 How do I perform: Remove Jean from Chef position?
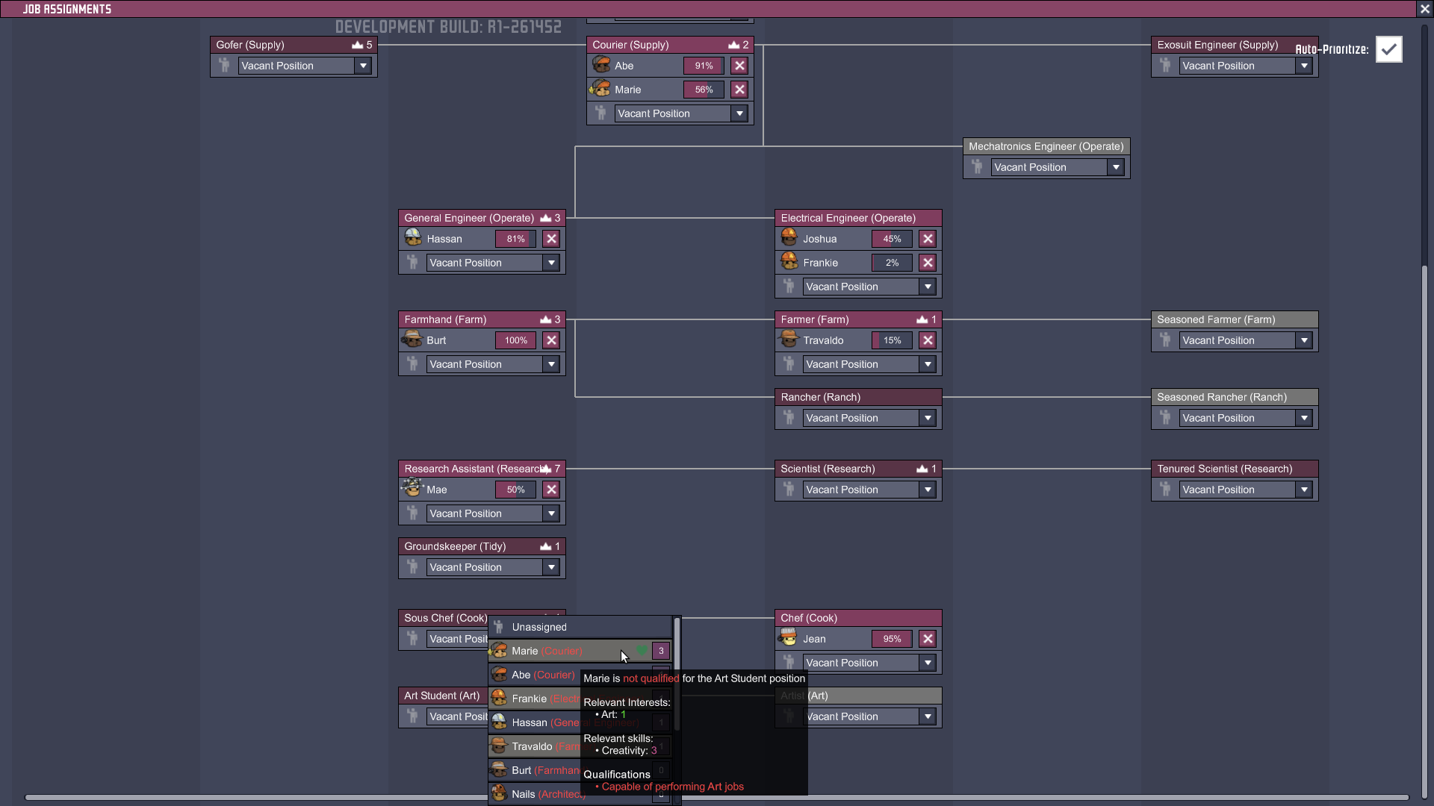tap(928, 639)
